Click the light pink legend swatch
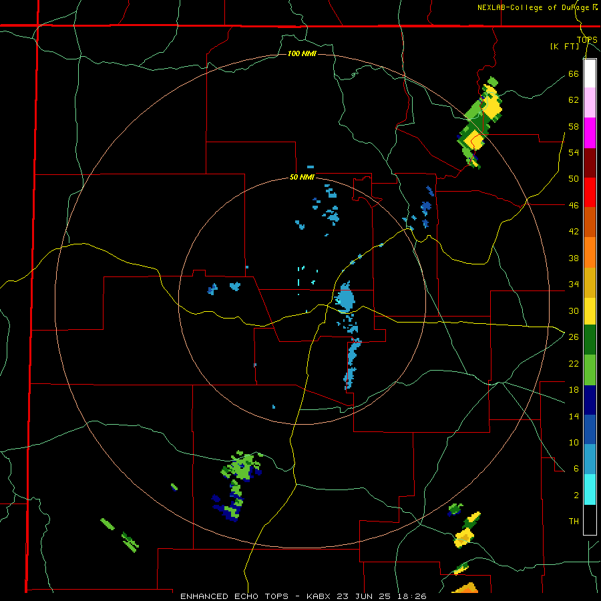 pyautogui.click(x=590, y=102)
